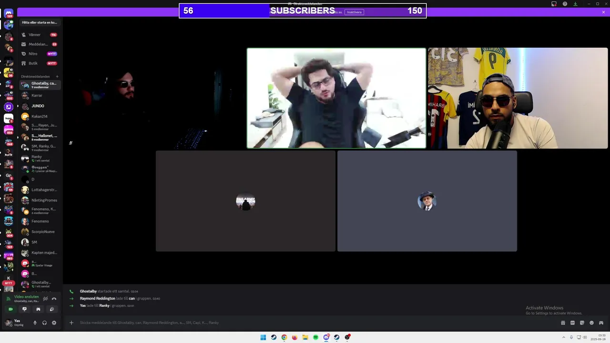Open the apps icon in the message bar

click(601, 323)
